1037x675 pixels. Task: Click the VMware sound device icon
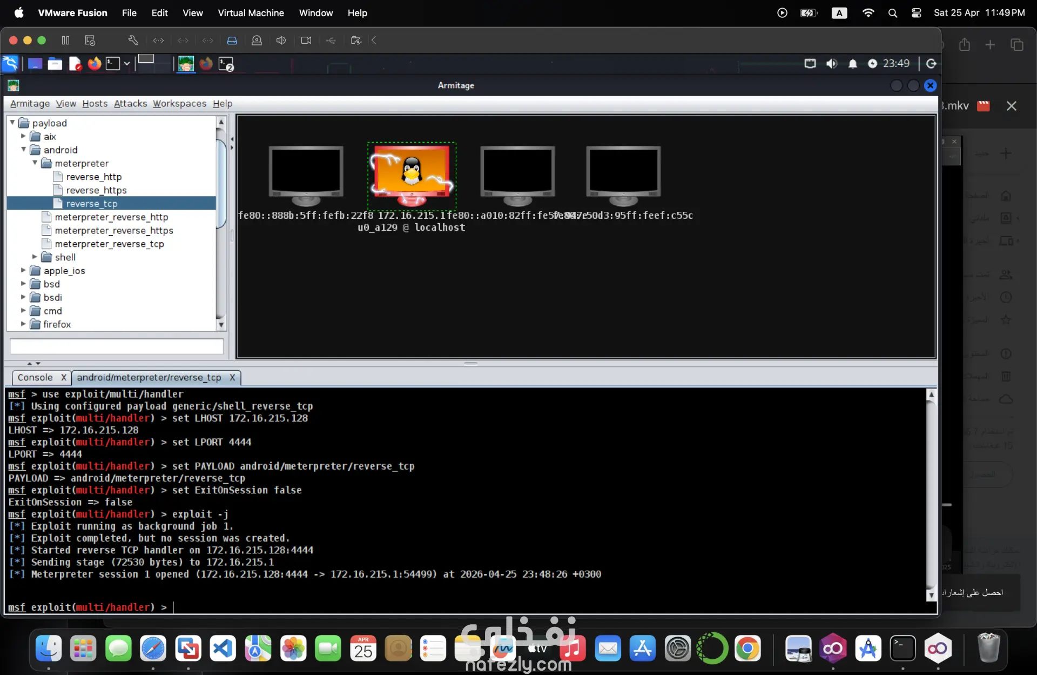click(x=281, y=40)
